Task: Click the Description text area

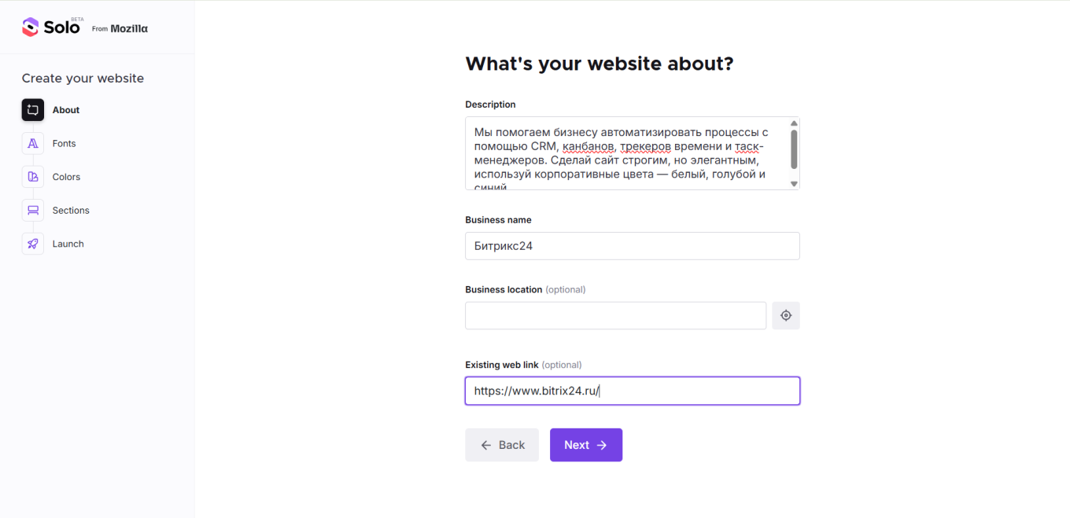Action: [625, 153]
